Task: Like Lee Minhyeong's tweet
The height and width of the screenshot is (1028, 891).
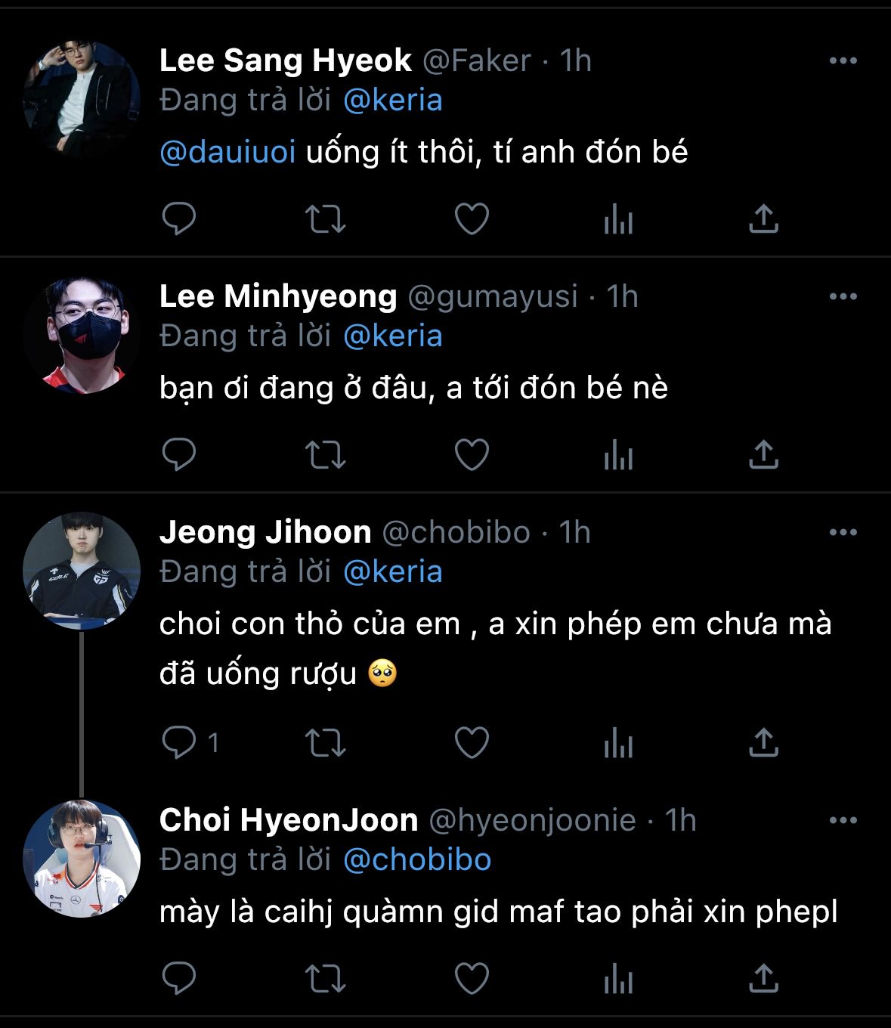Action: pos(472,455)
